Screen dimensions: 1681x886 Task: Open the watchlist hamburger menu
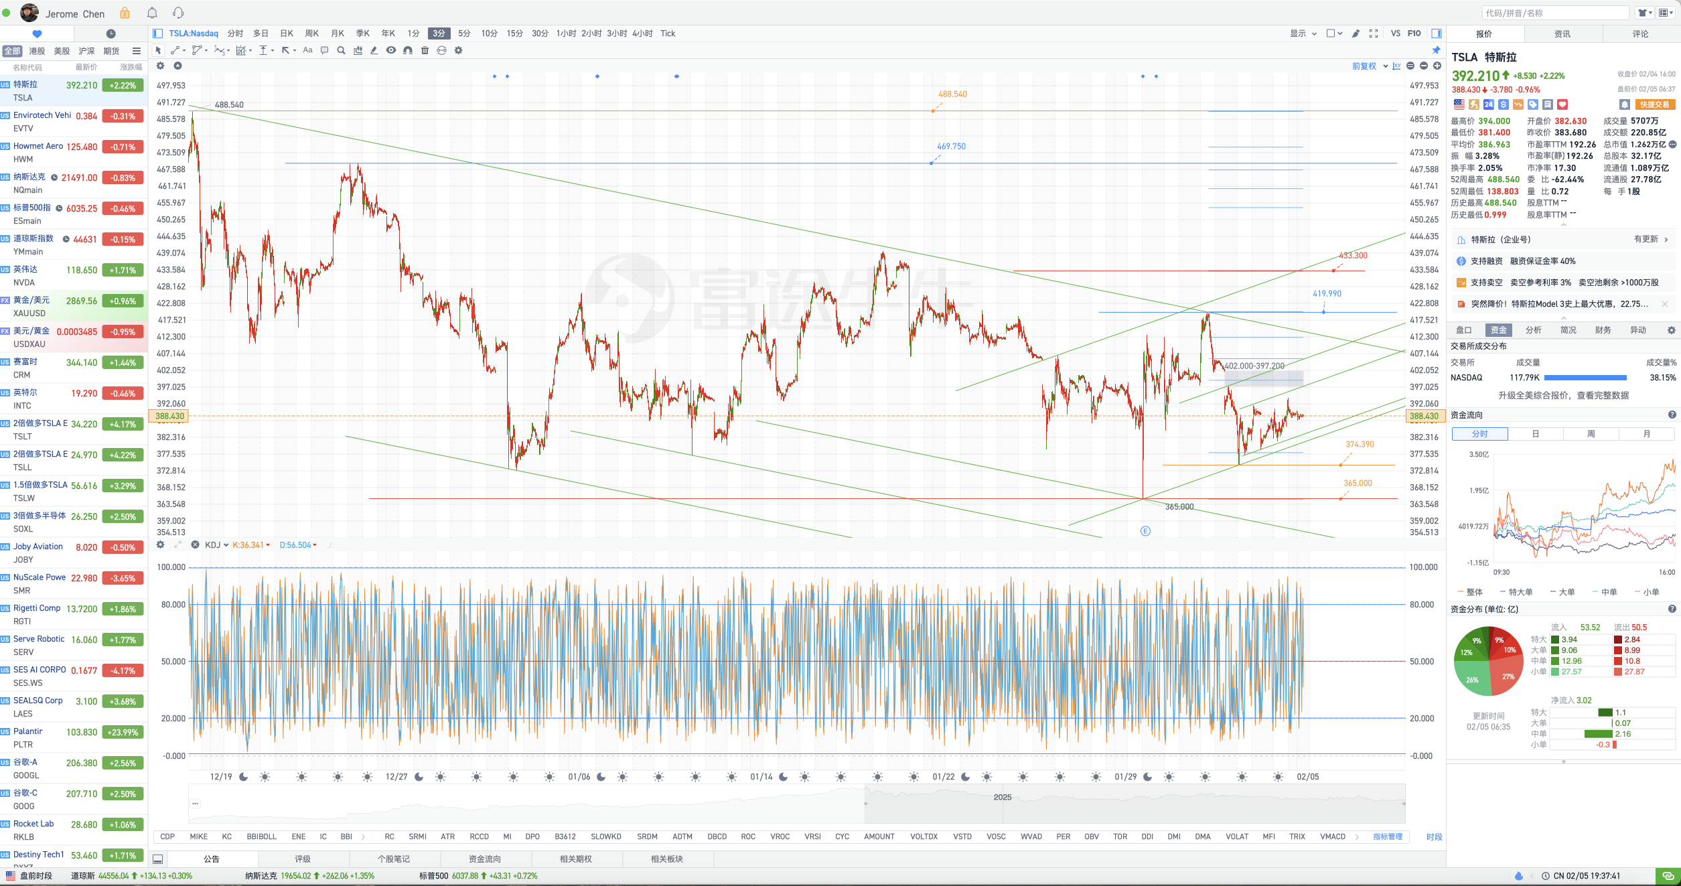(x=137, y=51)
